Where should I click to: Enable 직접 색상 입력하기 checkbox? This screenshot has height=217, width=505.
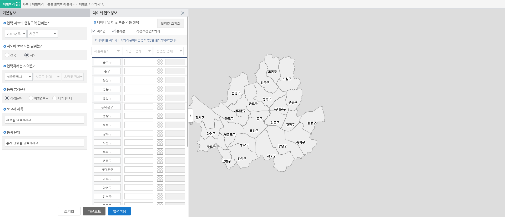(133, 31)
